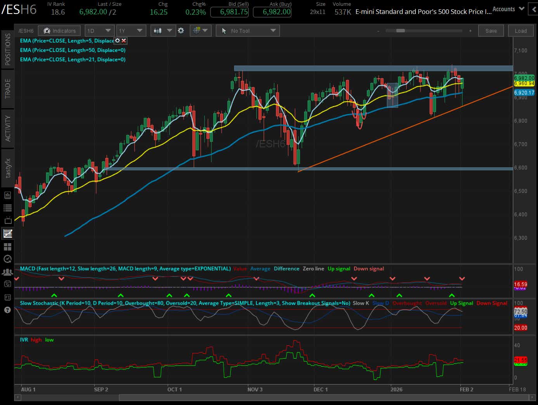Expand the No Tool drawing dropdown

[247, 30]
